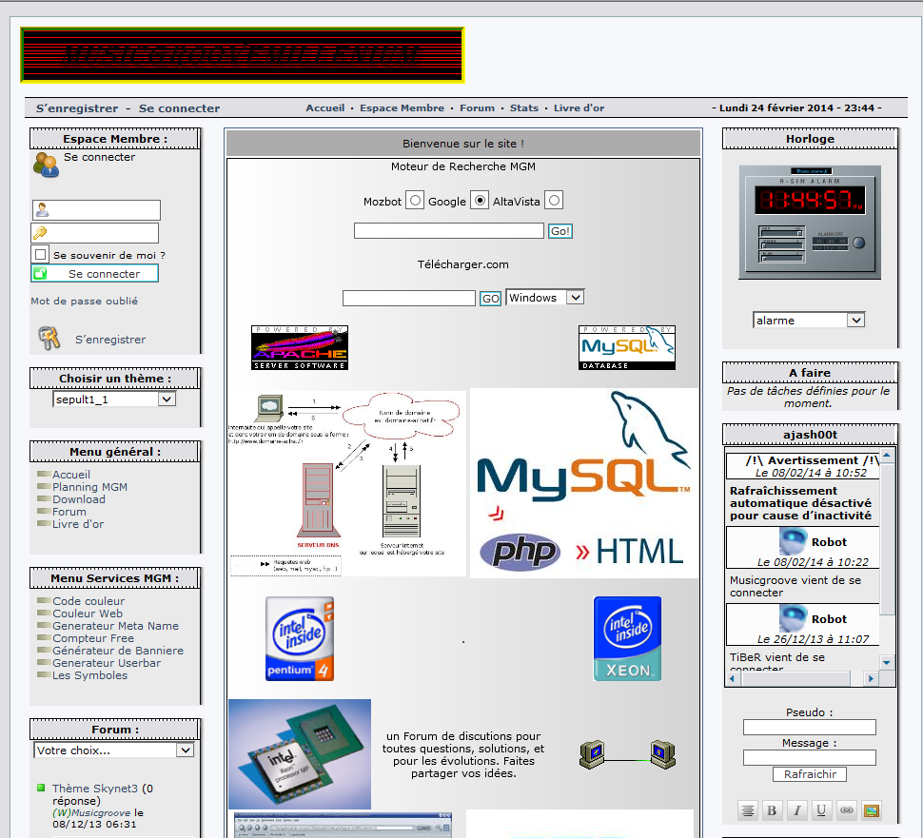The height and width of the screenshot is (838, 923).
Task: Click the Intel Xeon processor photo
Action: (300, 754)
